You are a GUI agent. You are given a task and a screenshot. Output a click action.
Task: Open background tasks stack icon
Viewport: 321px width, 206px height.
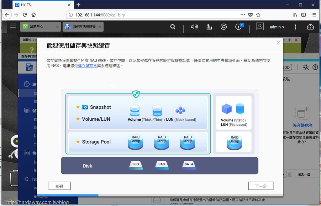coord(209,27)
